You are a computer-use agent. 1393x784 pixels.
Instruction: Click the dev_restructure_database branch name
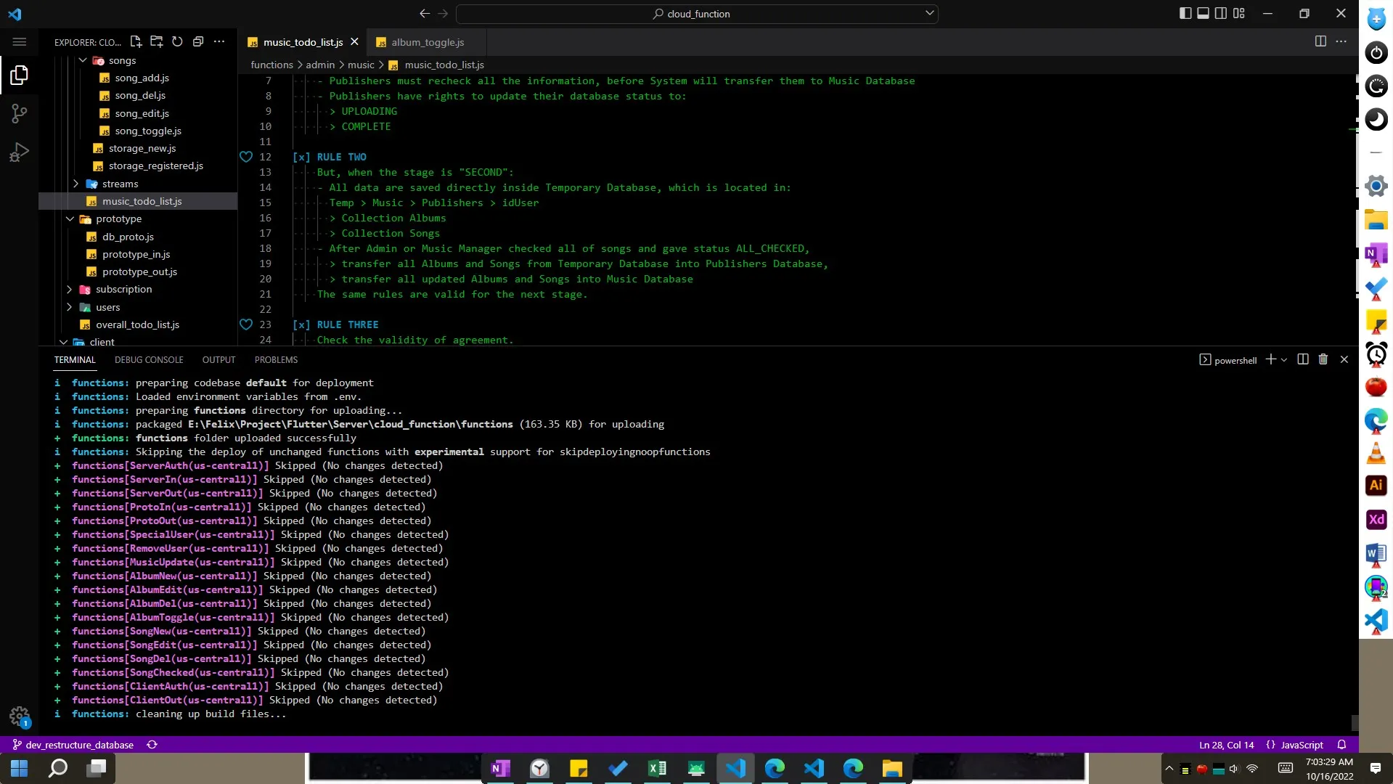79,745
